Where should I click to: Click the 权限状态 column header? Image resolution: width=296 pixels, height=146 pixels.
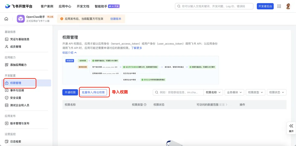[159, 104]
